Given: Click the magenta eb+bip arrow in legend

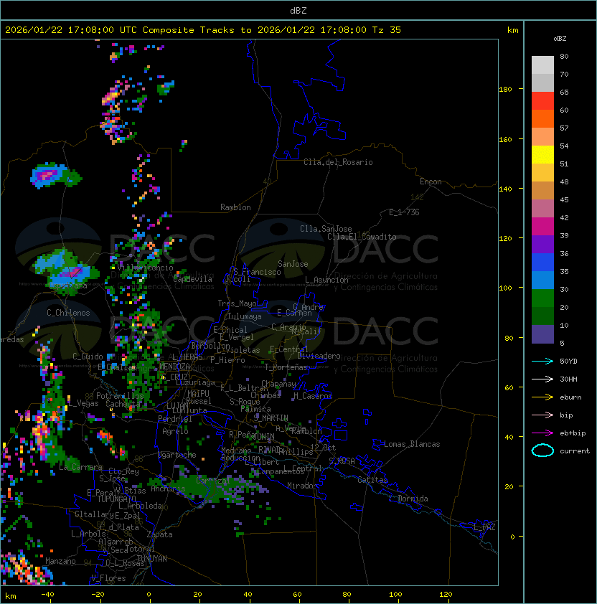Looking at the screenshot, I should [x=542, y=433].
